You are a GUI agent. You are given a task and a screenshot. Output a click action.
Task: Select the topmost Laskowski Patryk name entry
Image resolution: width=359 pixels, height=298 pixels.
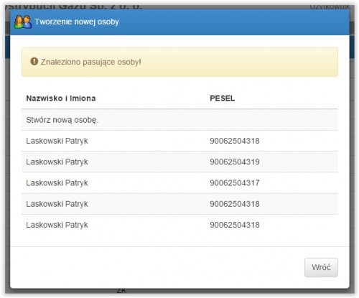(x=57, y=141)
